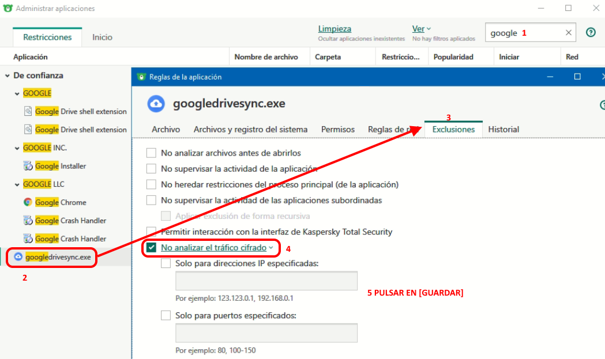Sort by the Aplicación column header
The image size is (605, 359).
(31, 56)
